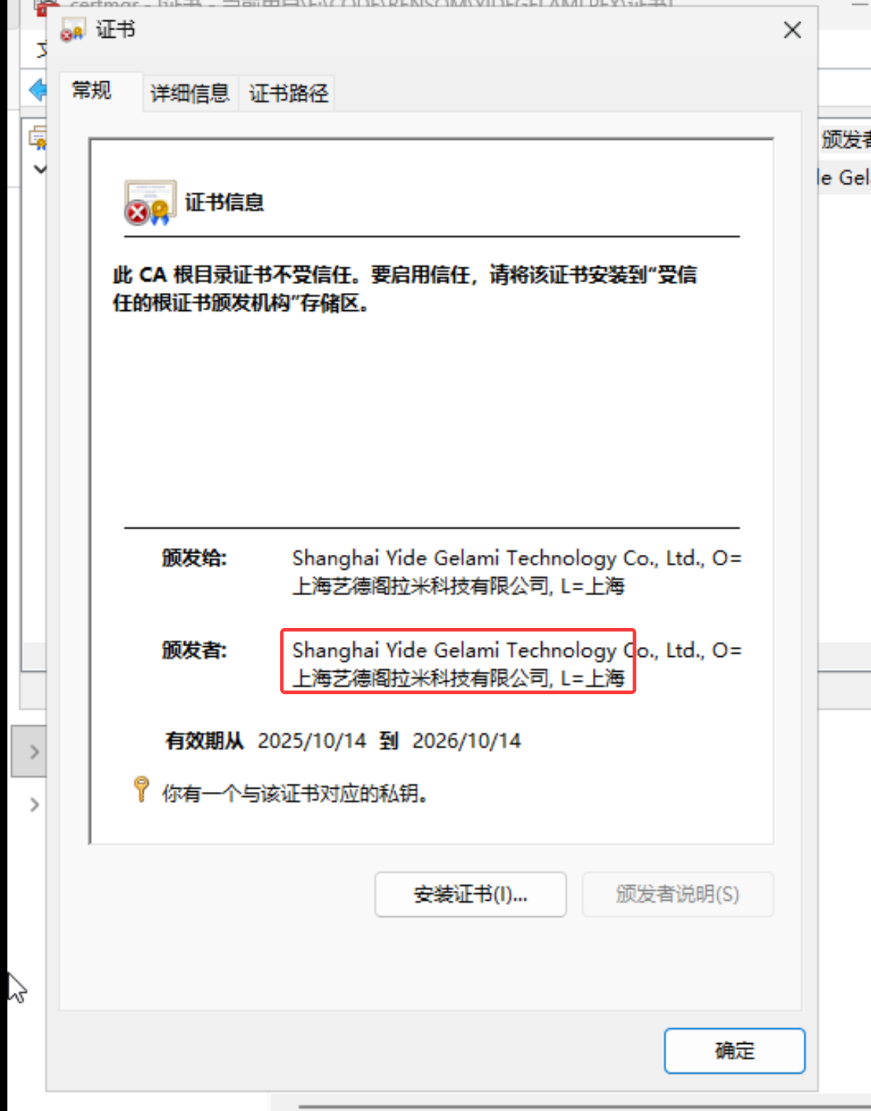Collapse the expanded tree node in certmgr window

[x=40, y=169]
